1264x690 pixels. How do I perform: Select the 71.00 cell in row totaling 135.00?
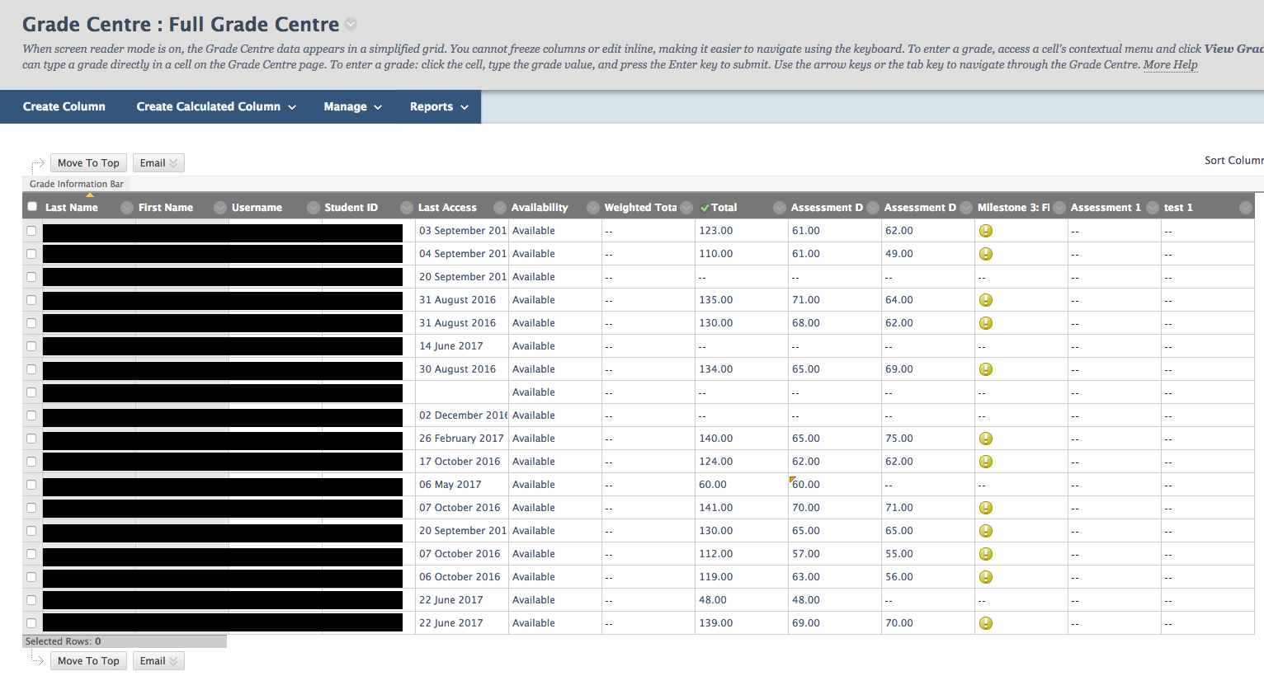[834, 300]
